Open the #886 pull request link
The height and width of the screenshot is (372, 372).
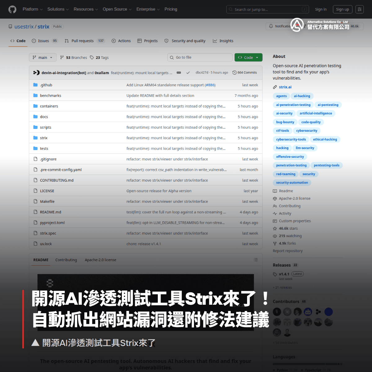pos(210,85)
